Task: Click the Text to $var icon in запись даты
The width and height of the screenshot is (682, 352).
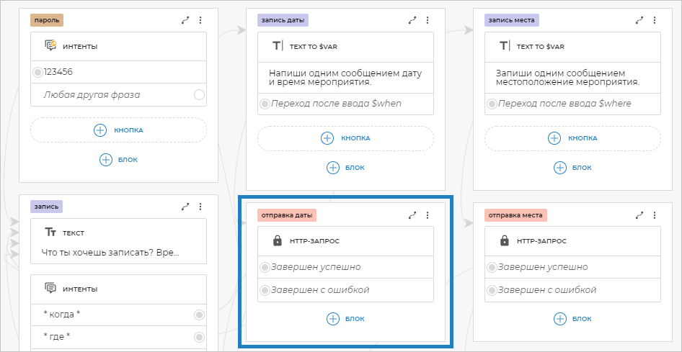Action: click(278, 46)
